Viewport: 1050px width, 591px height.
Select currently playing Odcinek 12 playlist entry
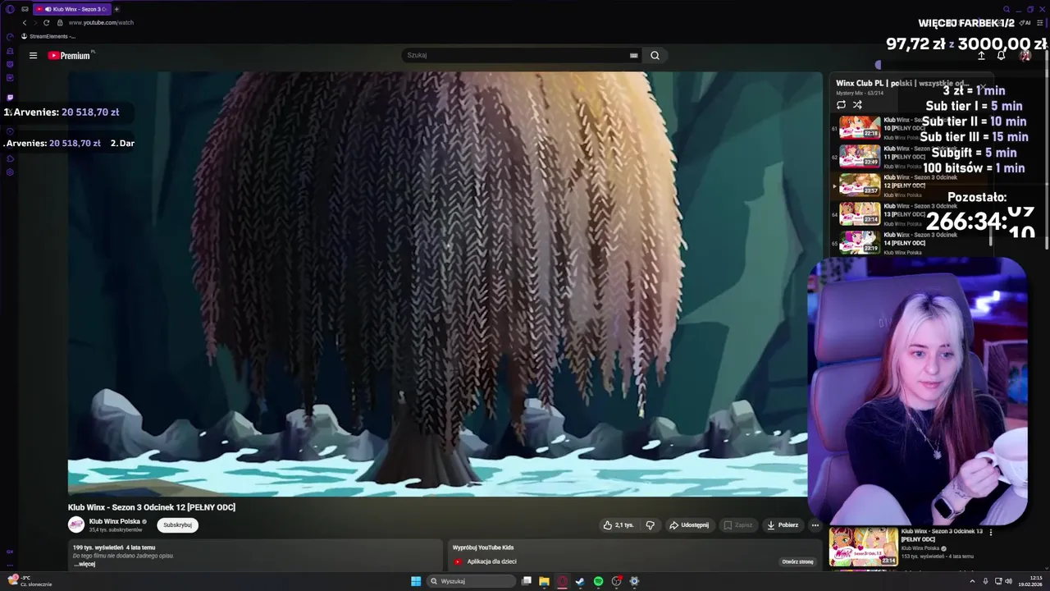click(911, 185)
